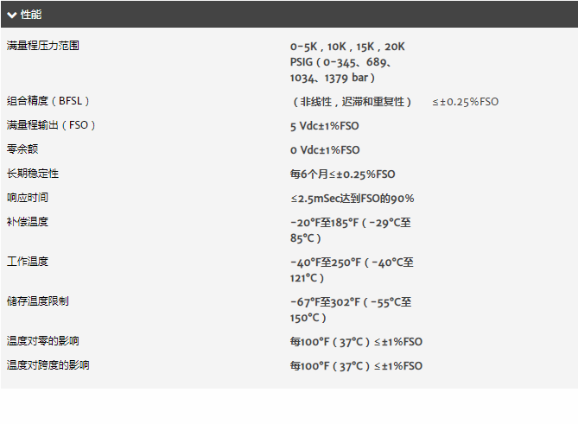Select the 满量程压力范围 label
This screenshot has height=424, width=578.
click(42, 46)
